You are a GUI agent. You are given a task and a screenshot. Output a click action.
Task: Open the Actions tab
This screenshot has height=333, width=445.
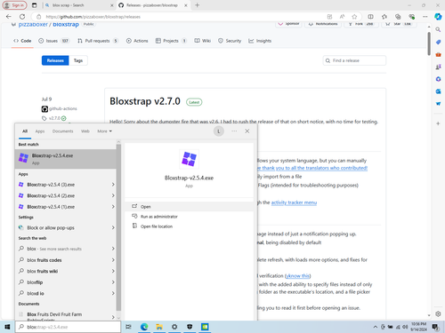tap(137, 41)
